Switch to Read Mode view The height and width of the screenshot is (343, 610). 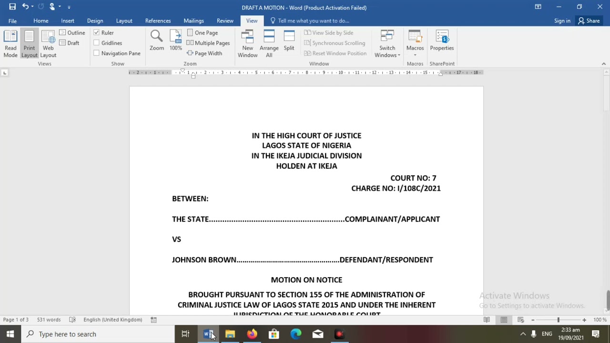(x=10, y=44)
